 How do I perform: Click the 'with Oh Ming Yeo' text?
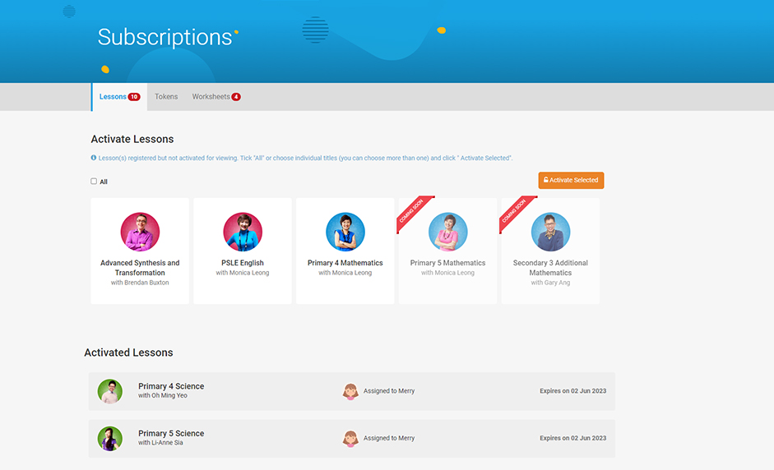pyautogui.click(x=162, y=395)
